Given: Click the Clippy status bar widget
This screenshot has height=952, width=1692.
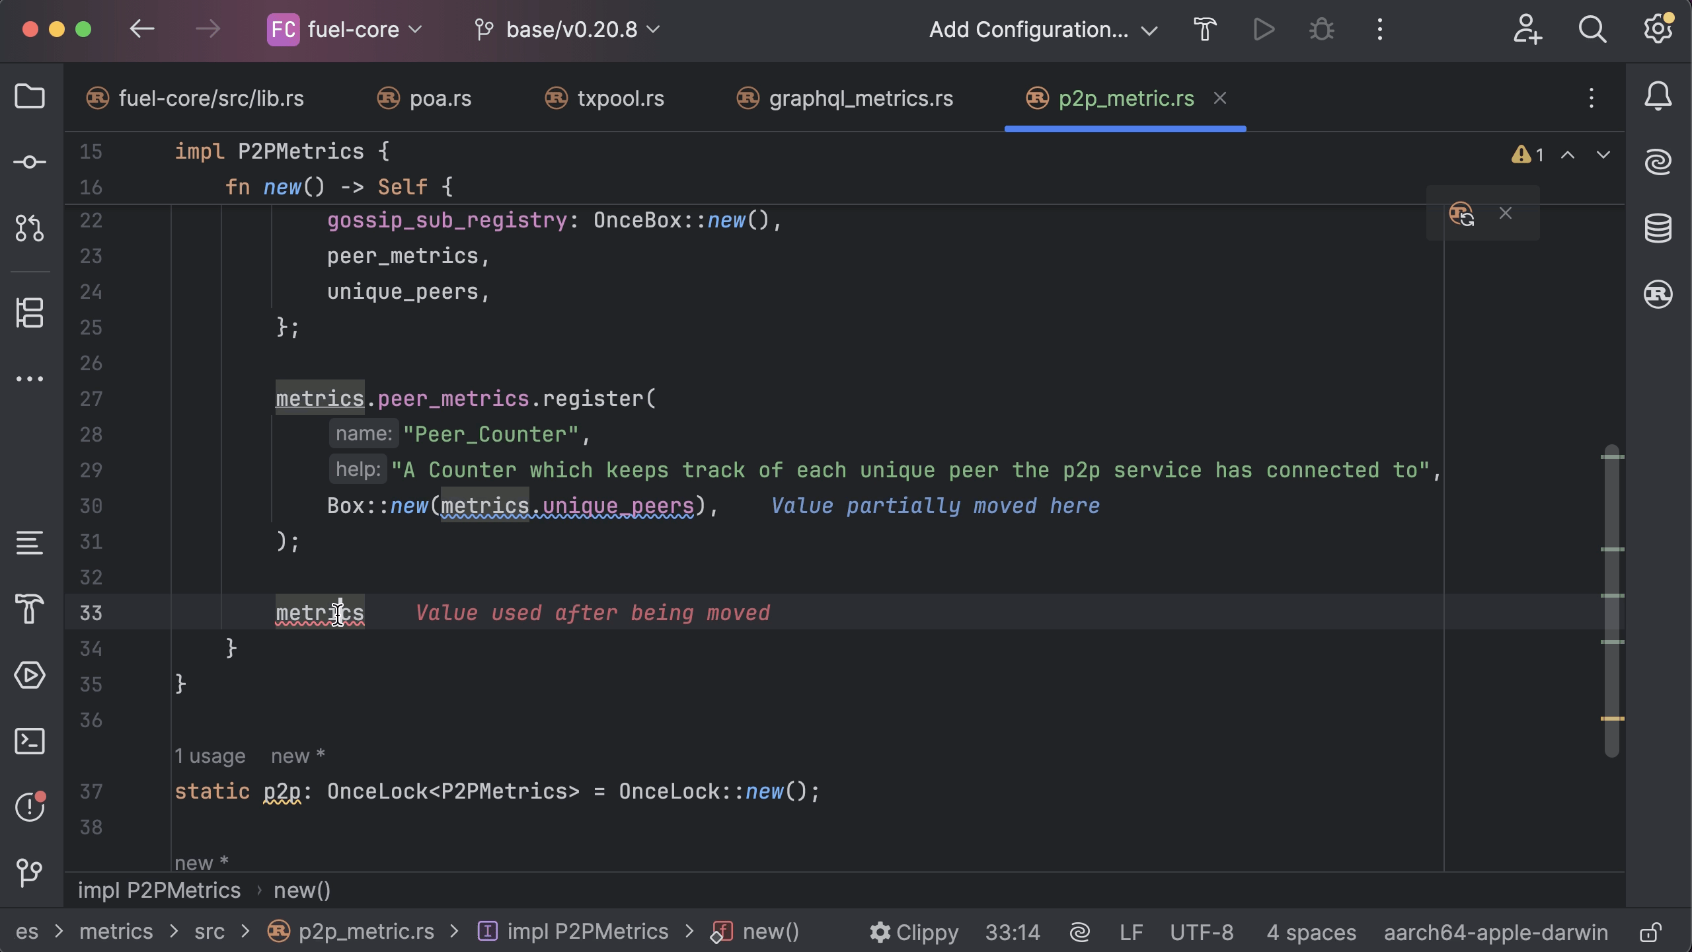Looking at the screenshot, I should tap(915, 932).
